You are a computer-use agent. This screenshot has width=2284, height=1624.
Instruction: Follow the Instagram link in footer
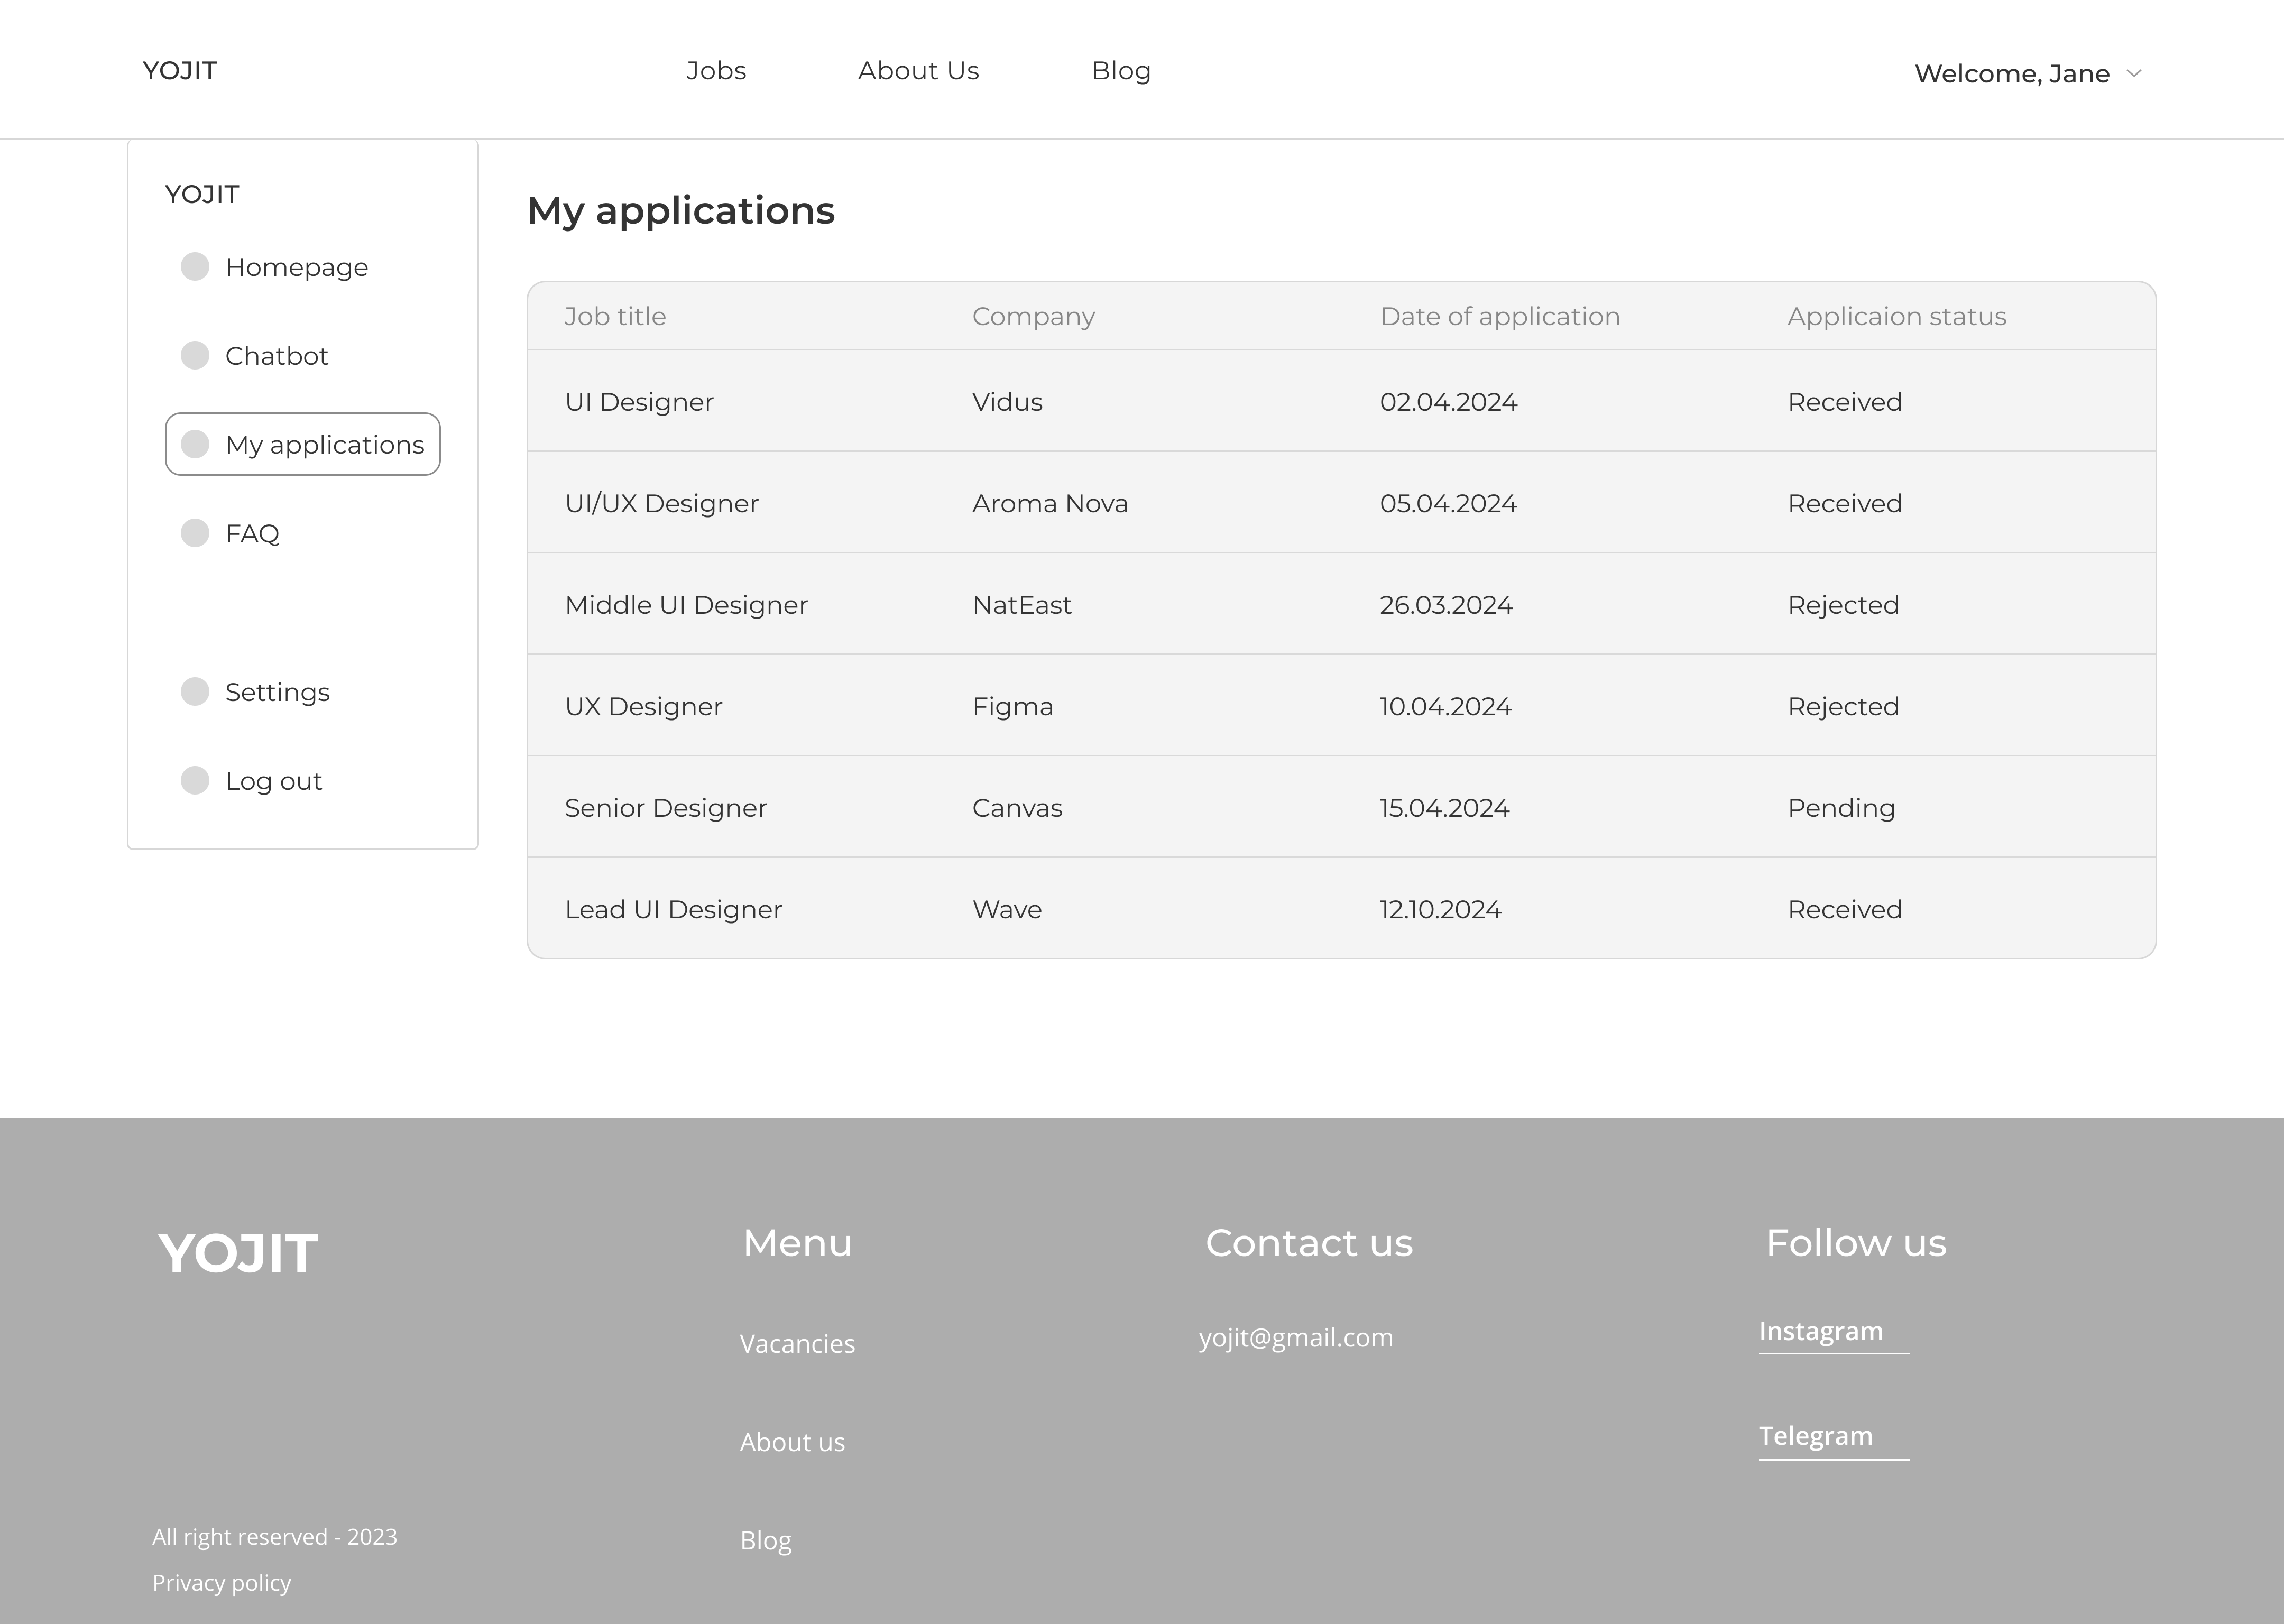click(1820, 1332)
